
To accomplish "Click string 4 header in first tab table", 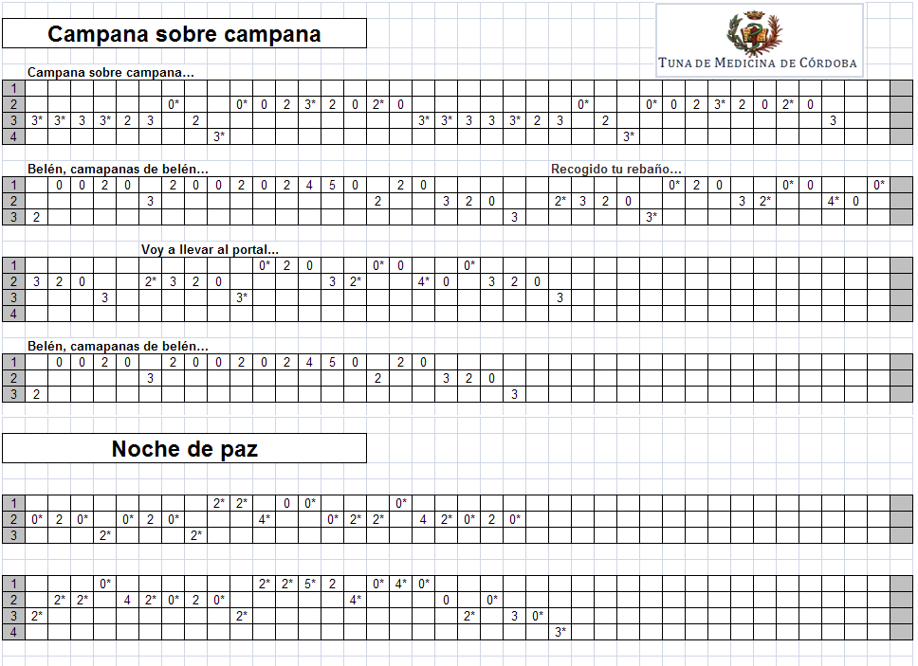I will pyautogui.click(x=13, y=136).
